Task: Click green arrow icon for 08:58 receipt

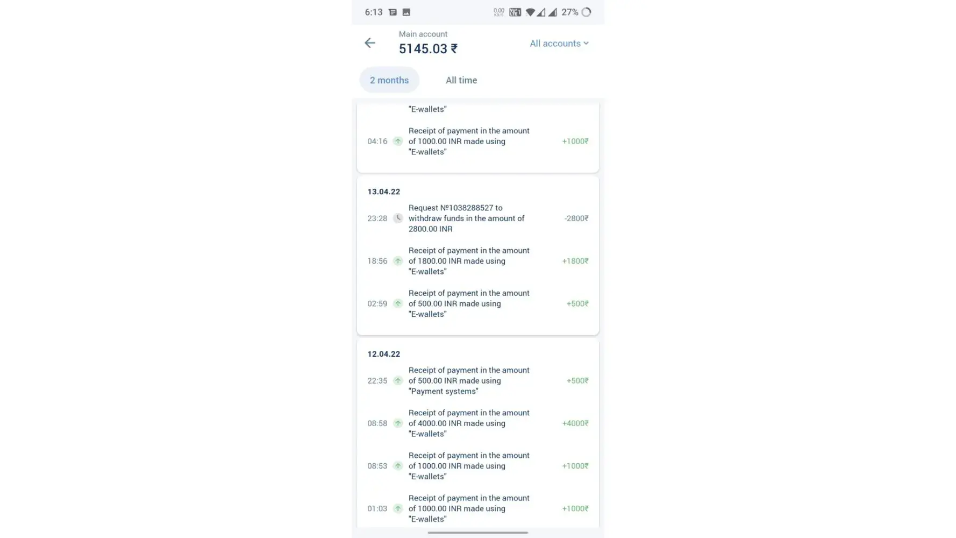Action: pyautogui.click(x=398, y=423)
